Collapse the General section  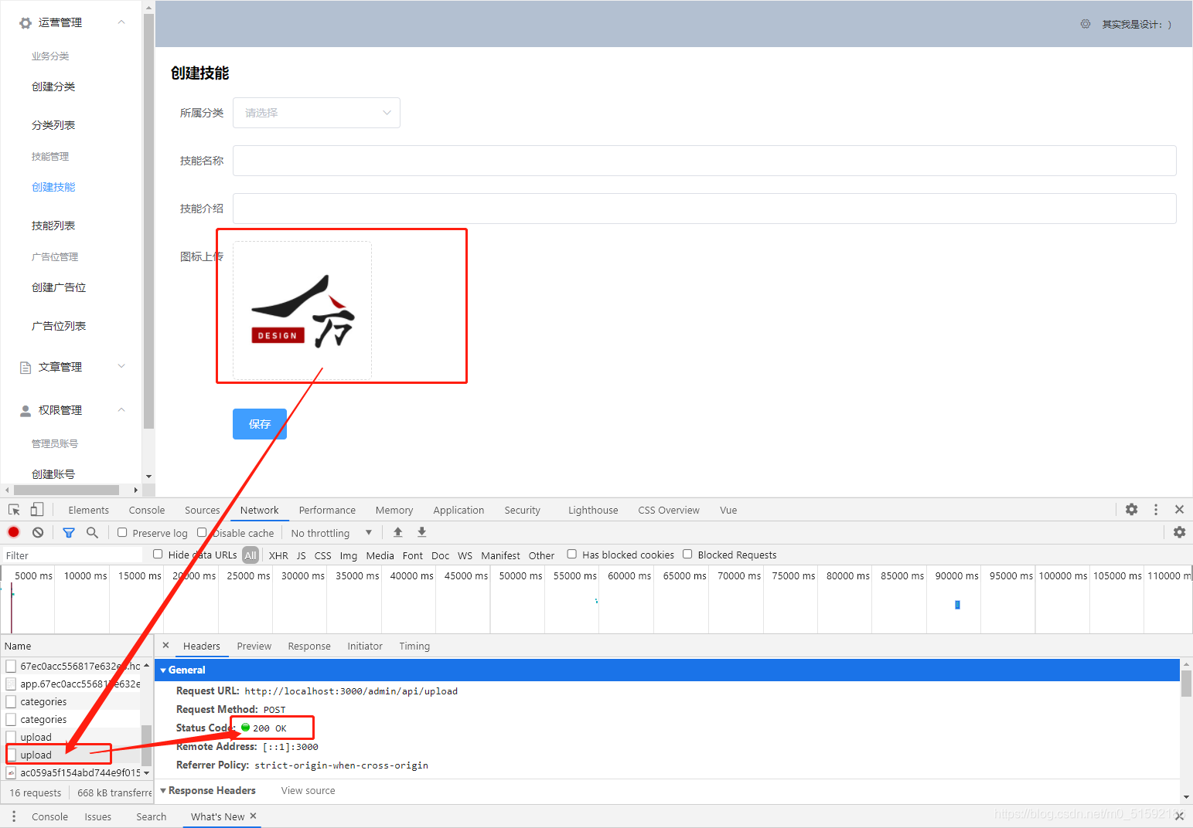pos(163,670)
